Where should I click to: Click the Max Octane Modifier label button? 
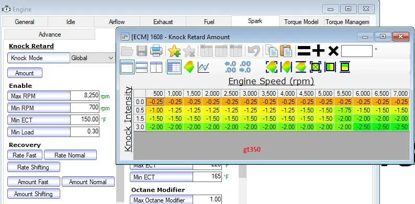[162, 200]
